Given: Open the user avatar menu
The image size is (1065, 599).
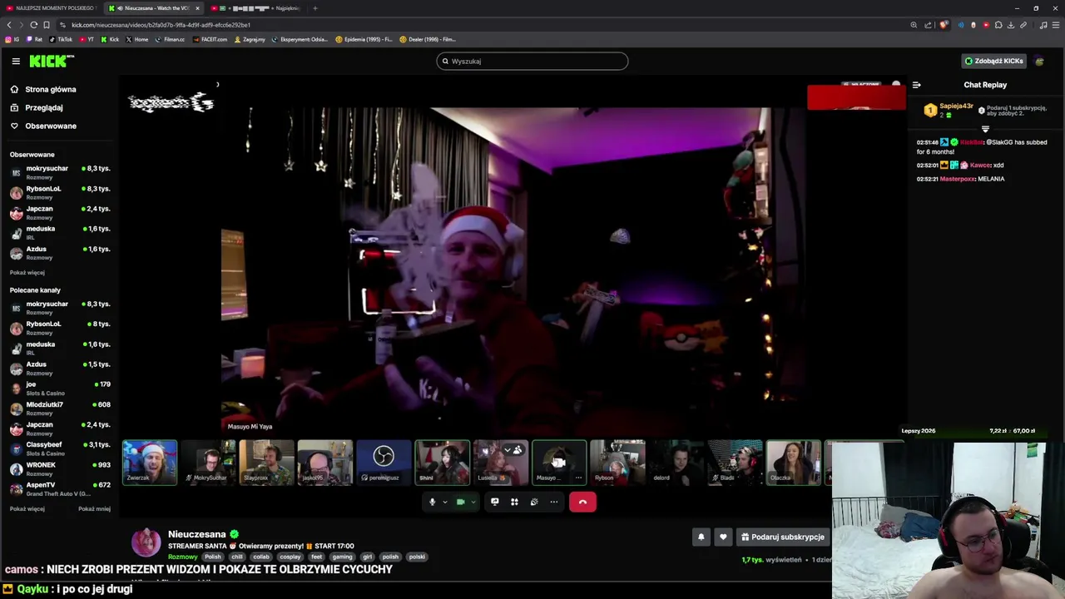Looking at the screenshot, I should (x=1039, y=61).
